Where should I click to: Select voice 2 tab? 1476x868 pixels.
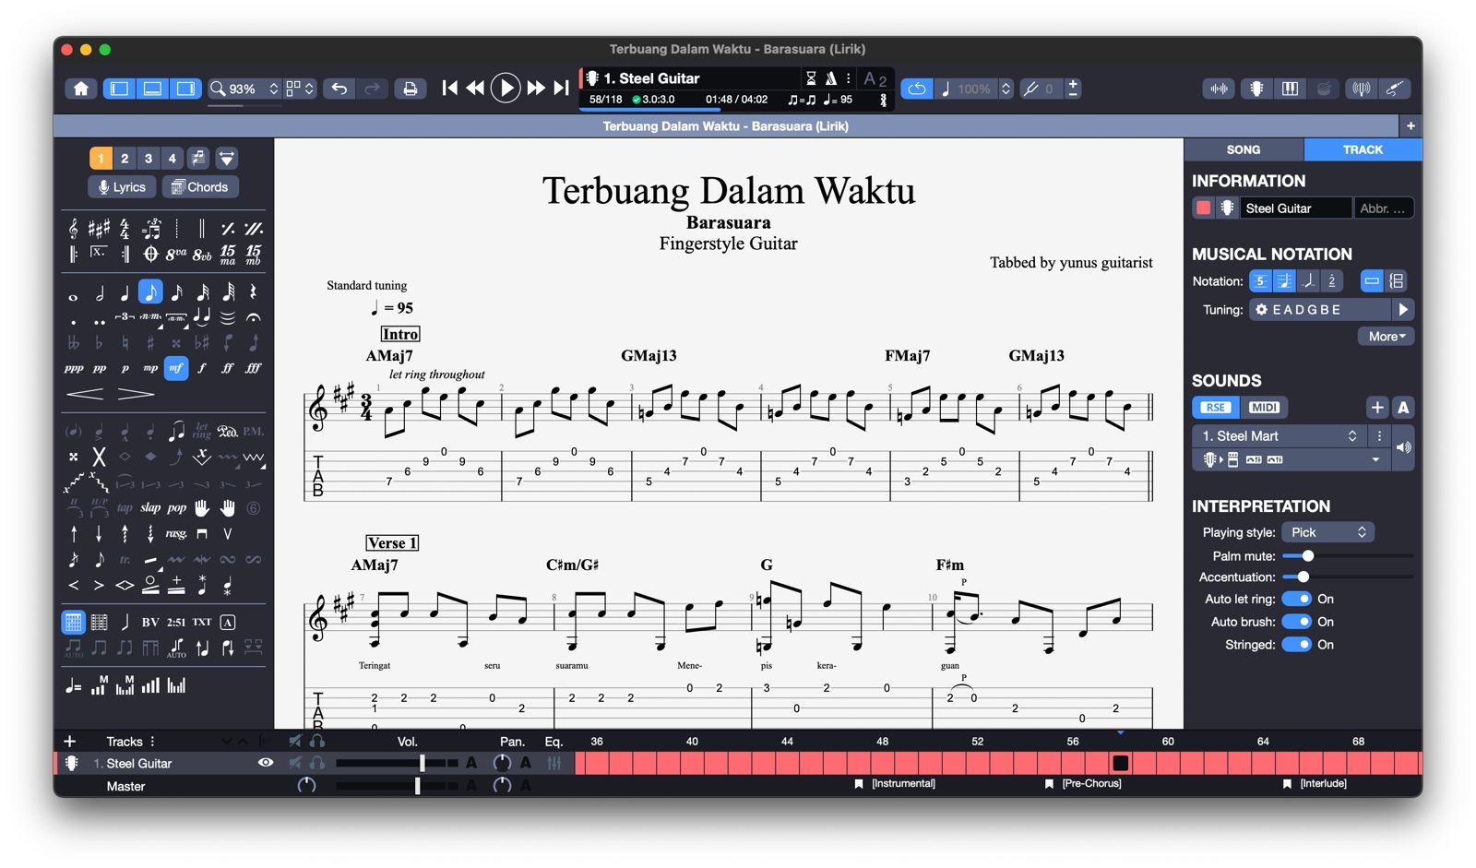125,158
